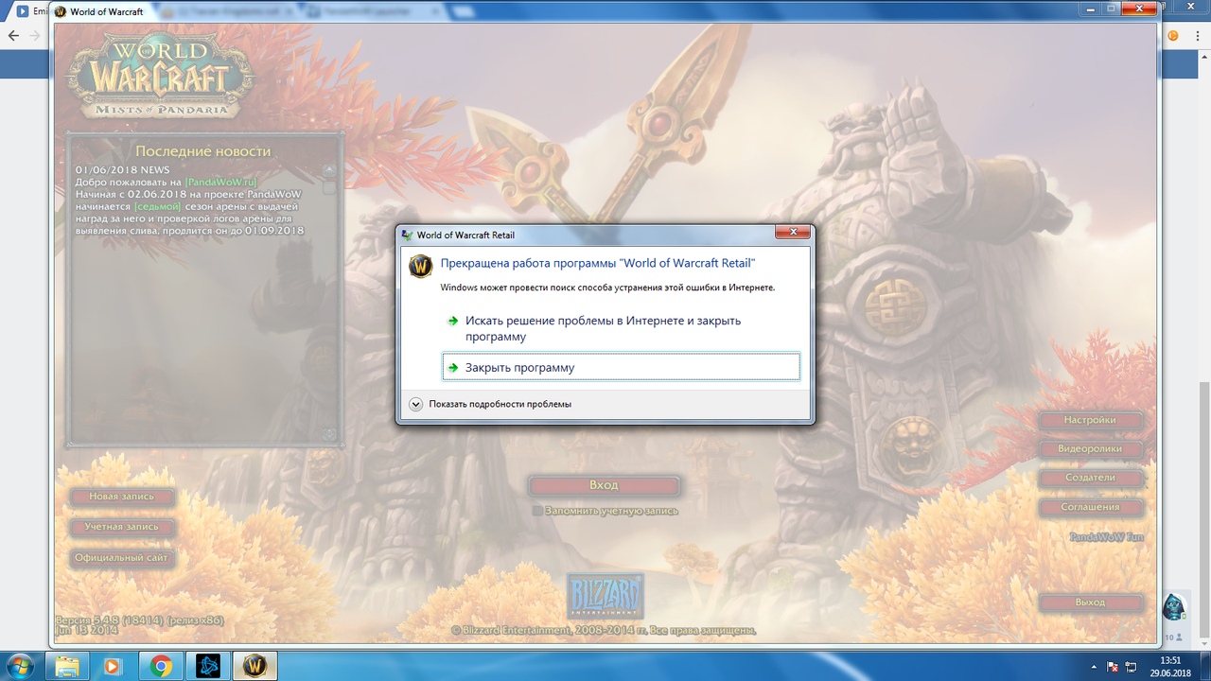Click the 'Вход' login button
1211x681 pixels.
(x=604, y=485)
